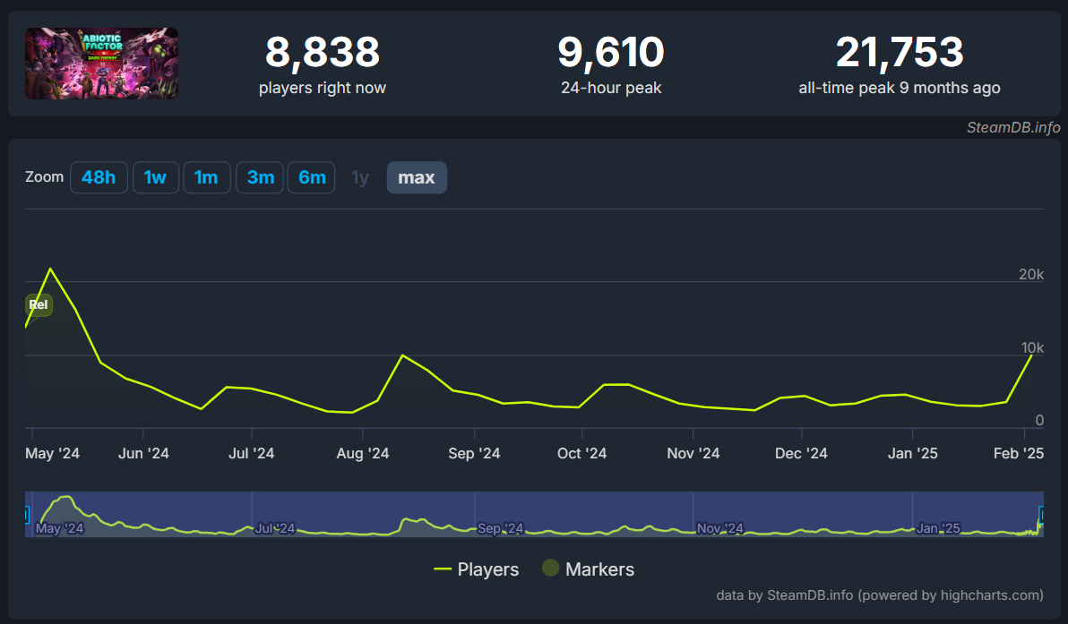
Task: Open the SteamDB.info link above chart
Action: [x=1013, y=127]
